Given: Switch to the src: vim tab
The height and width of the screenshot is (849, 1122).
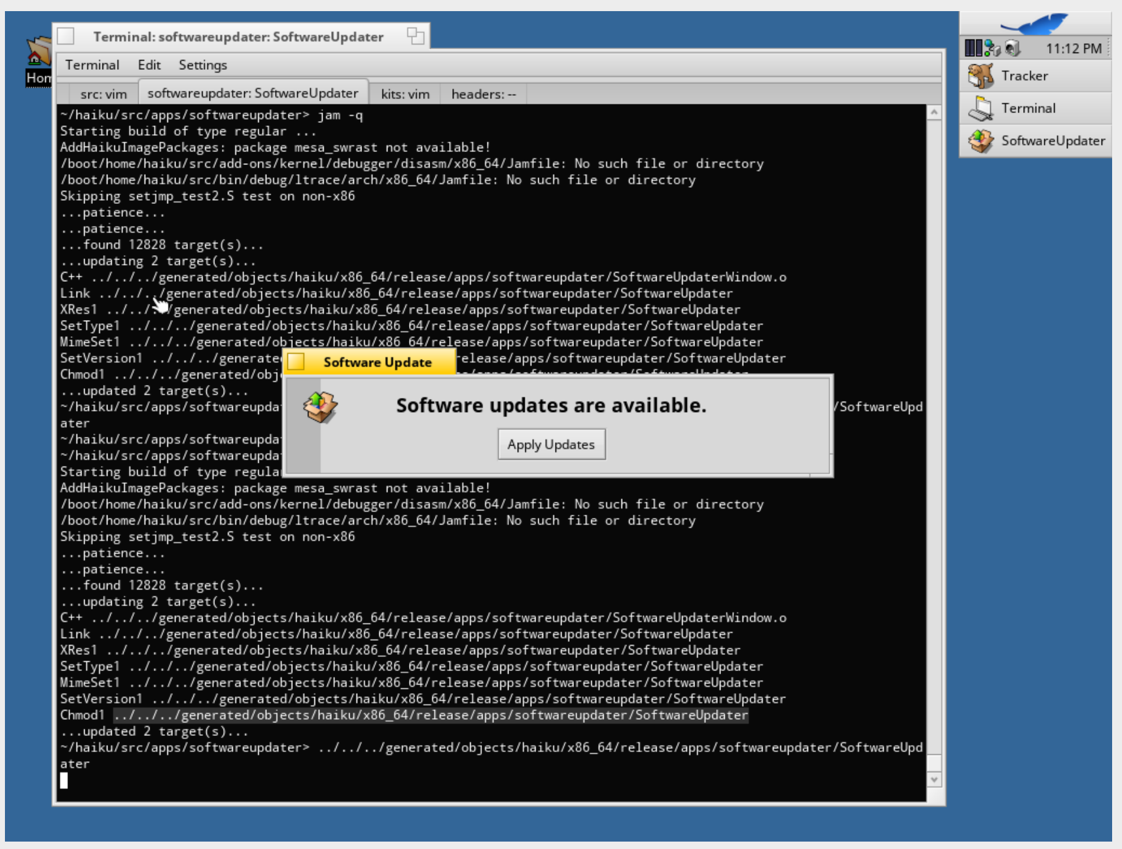Looking at the screenshot, I should pos(103,94).
